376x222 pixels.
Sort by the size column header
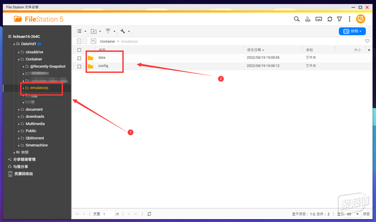[357, 50]
